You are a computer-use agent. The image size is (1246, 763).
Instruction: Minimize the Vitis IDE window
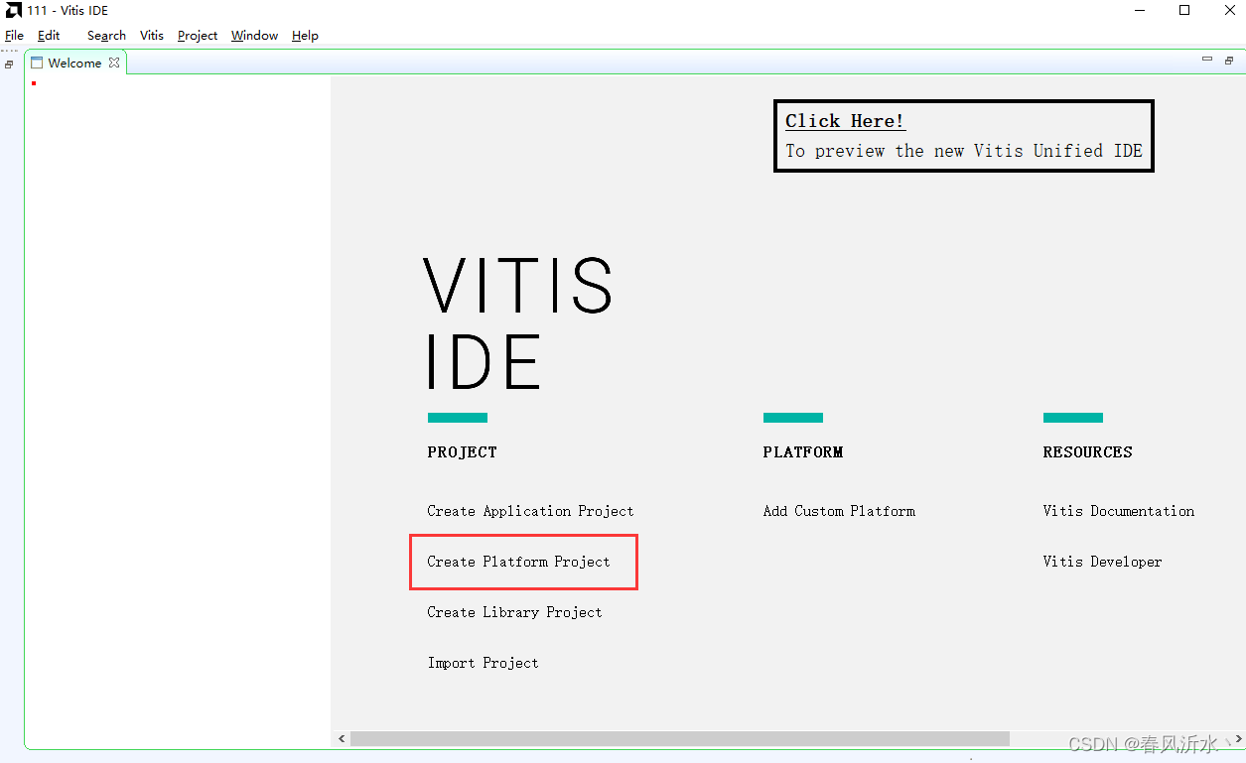(x=1139, y=10)
